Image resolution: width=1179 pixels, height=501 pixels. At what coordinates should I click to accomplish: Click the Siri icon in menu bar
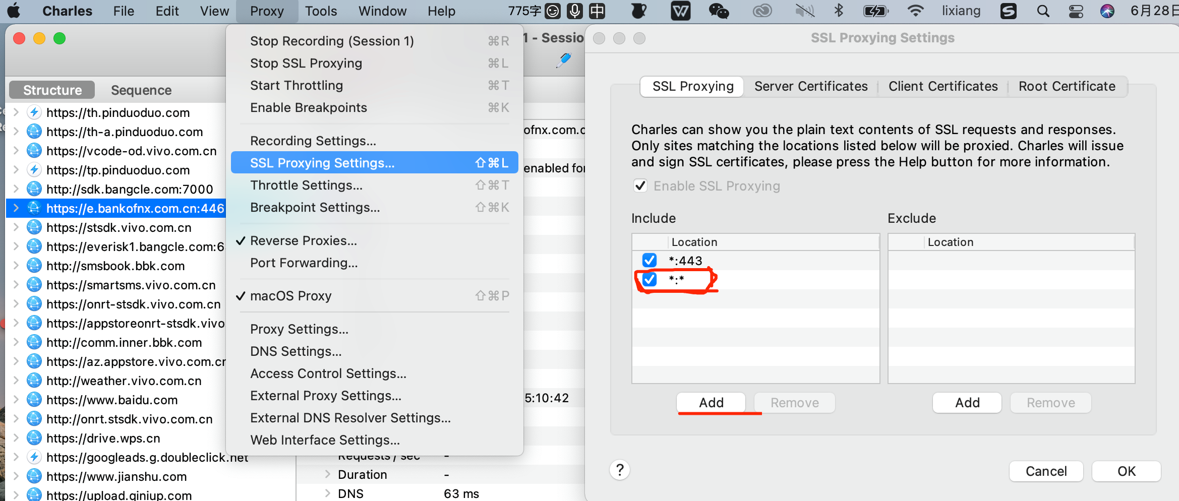[1107, 11]
